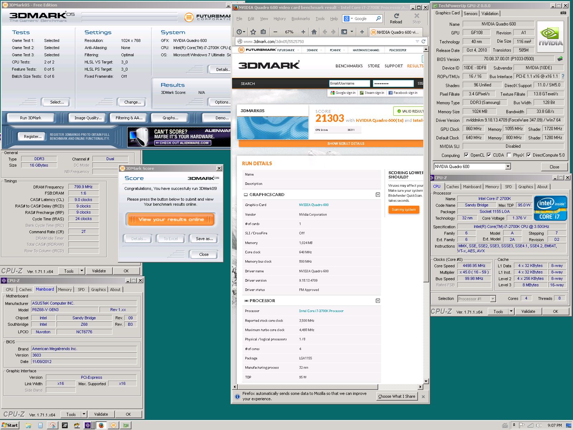
Task: Open the Processor #1 selection dropdown
Action: click(493, 298)
